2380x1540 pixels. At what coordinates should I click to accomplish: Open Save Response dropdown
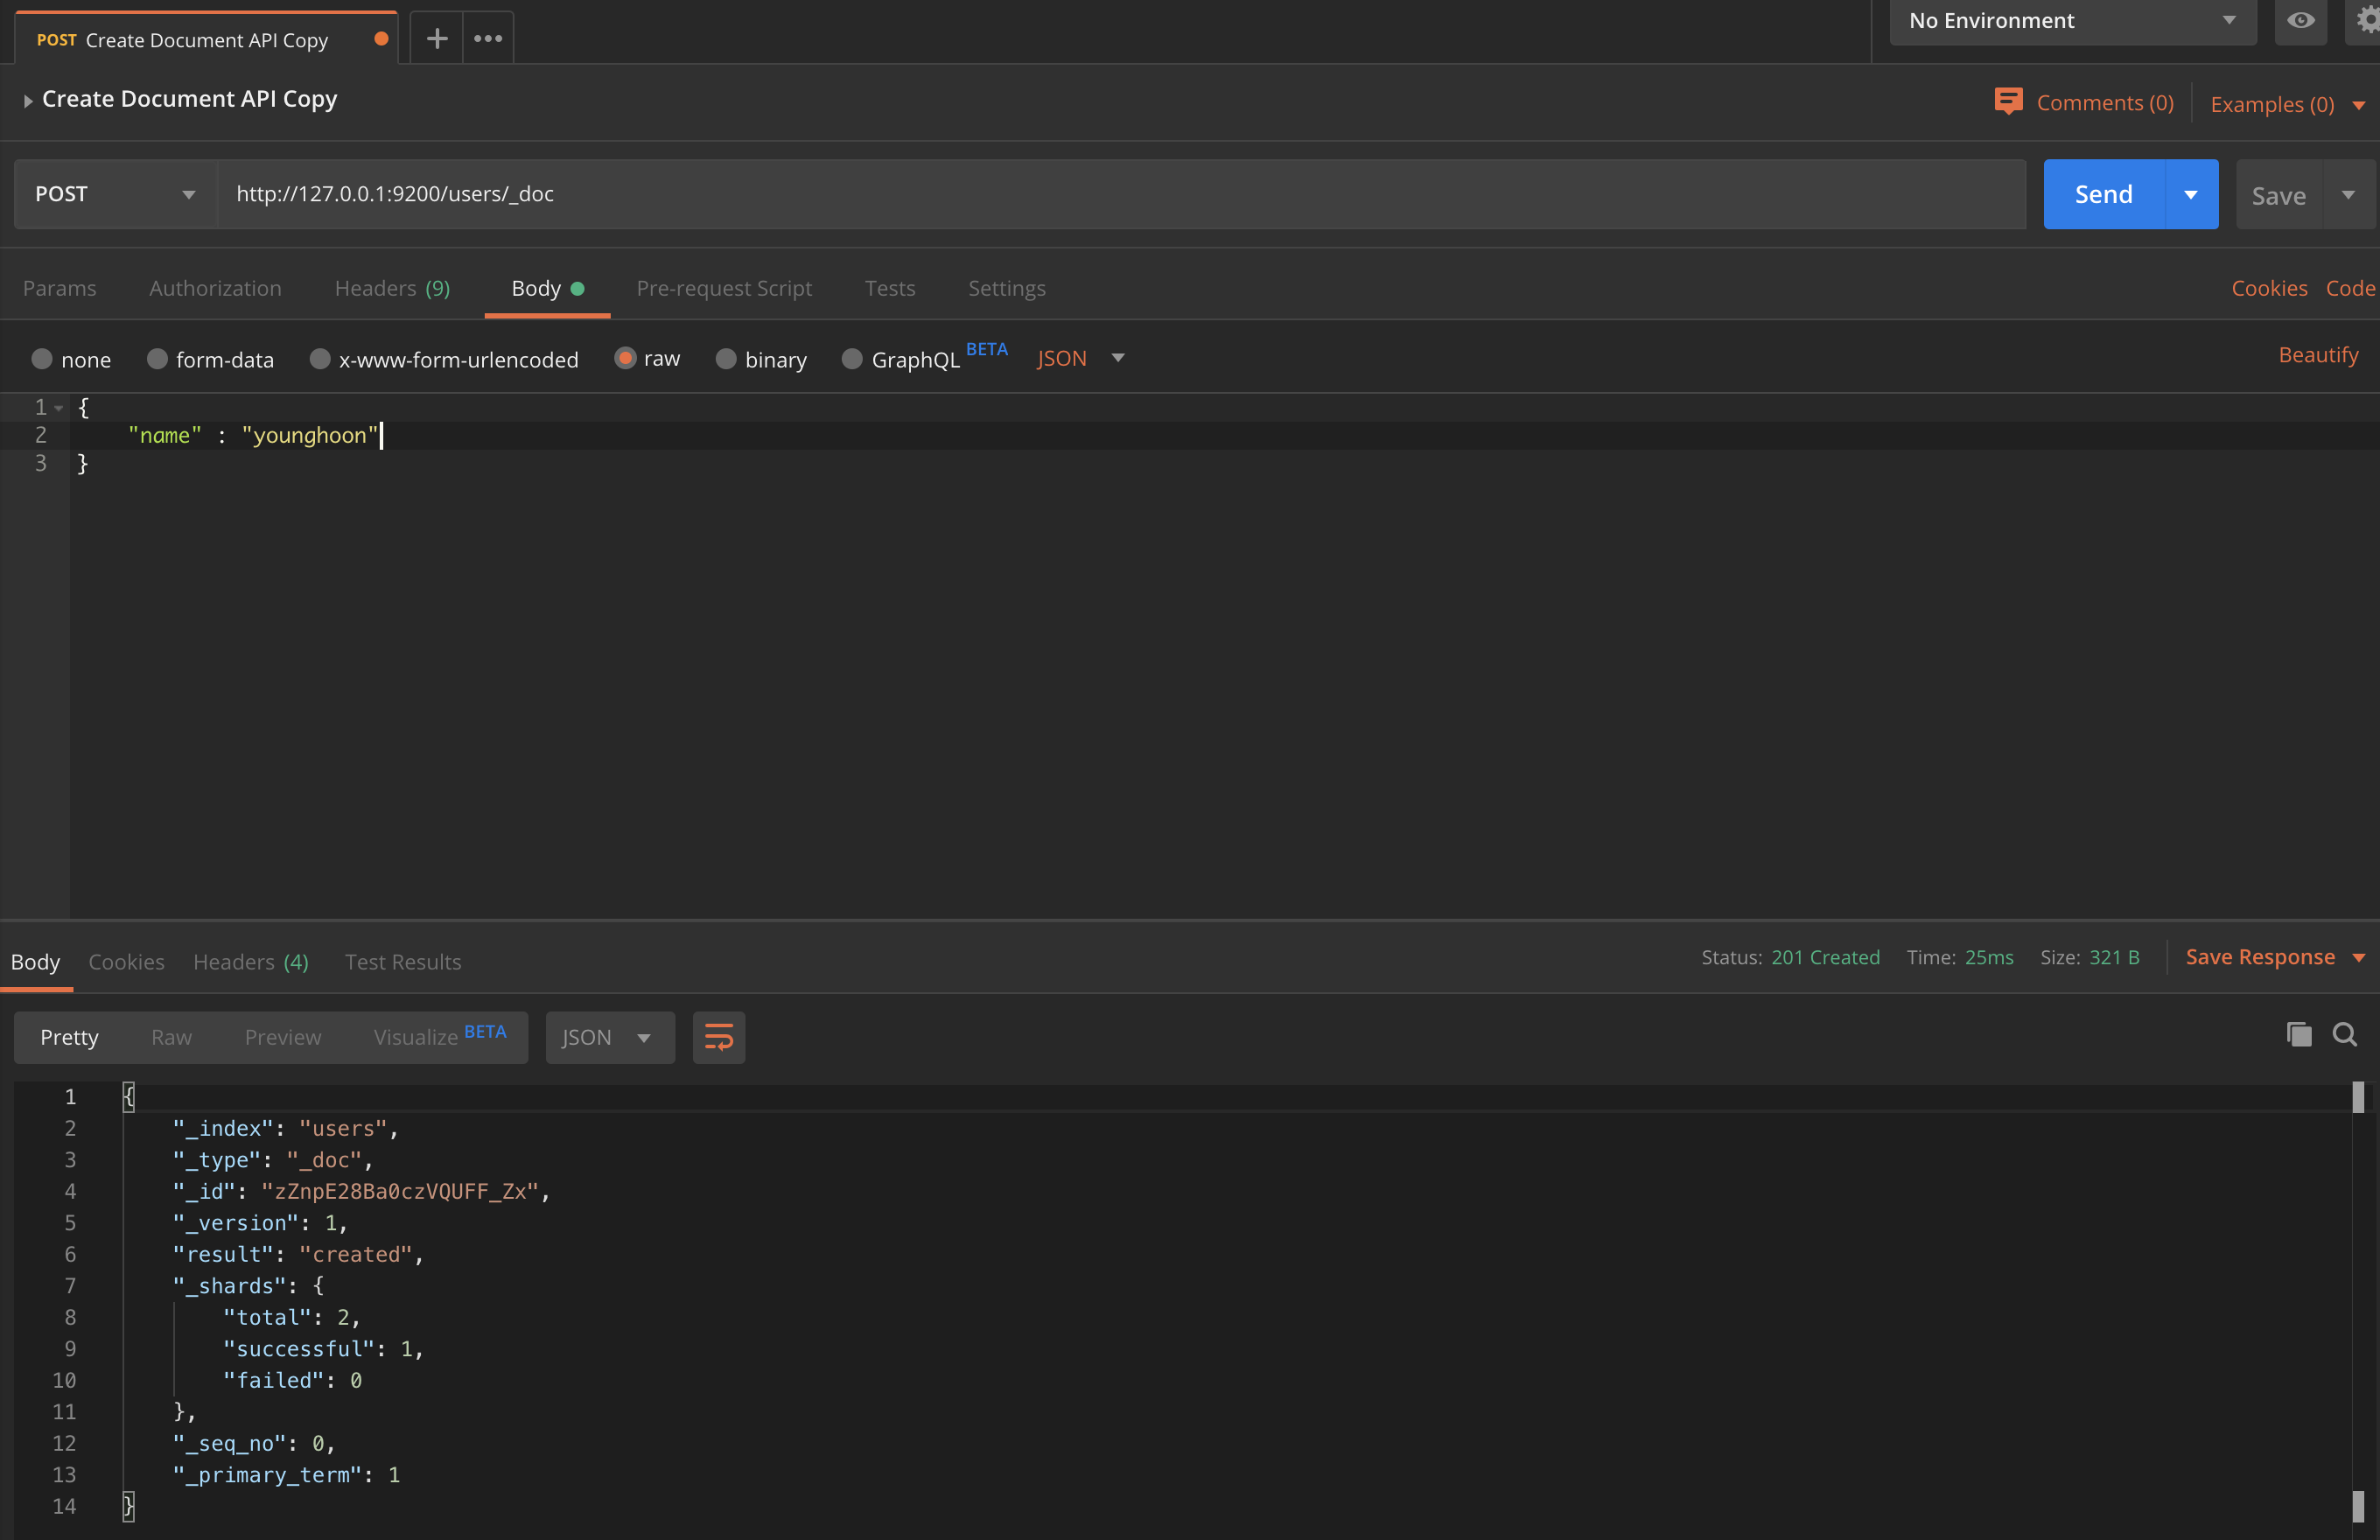click(2275, 957)
